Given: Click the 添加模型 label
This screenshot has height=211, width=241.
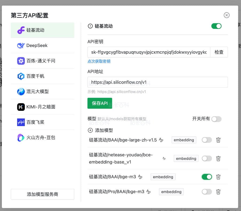Looking at the screenshot, I should pos(104,130).
